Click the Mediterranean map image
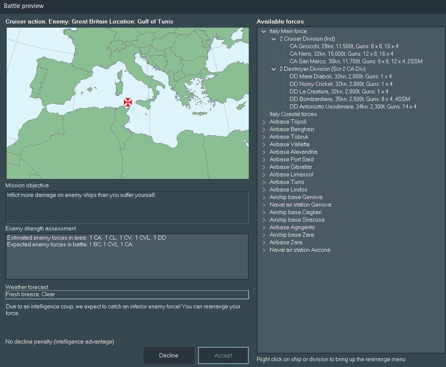 pyautogui.click(x=127, y=103)
